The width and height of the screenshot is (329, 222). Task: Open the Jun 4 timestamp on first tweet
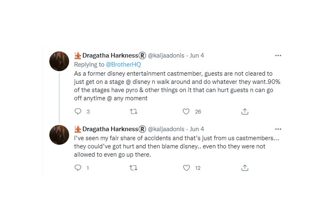tap(197, 55)
